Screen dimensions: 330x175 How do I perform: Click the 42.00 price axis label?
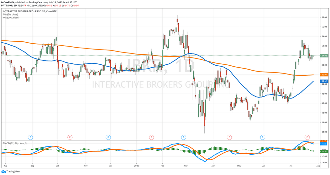324,94
